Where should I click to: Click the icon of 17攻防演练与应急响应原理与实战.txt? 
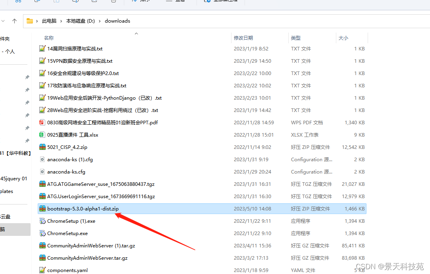click(x=42, y=85)
